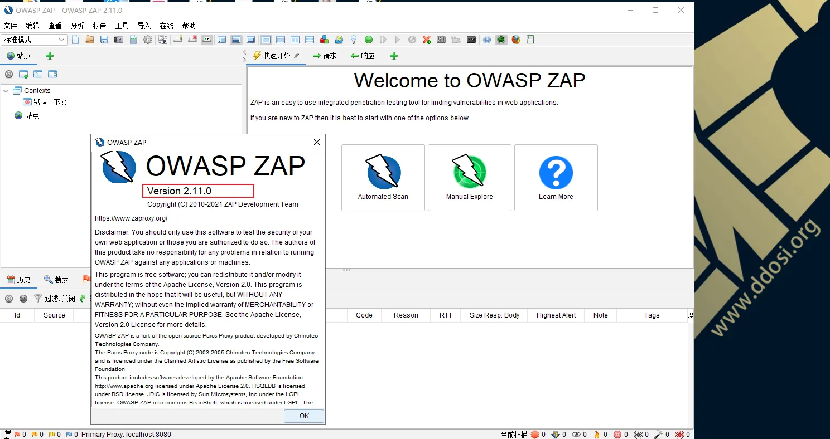Viewport: 830px width, 439px height.
Task: Click the Open Session folder icon
Action: (x=90, y=40)
